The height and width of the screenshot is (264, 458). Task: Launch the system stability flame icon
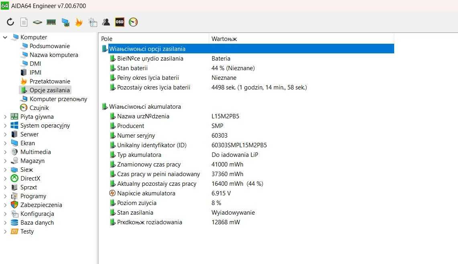click(x=79, y=22)
